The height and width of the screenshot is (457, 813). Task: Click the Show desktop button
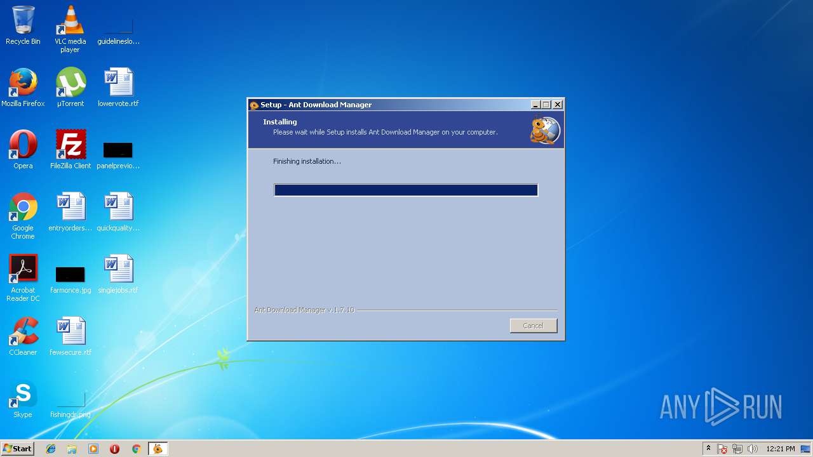(805, 449)
